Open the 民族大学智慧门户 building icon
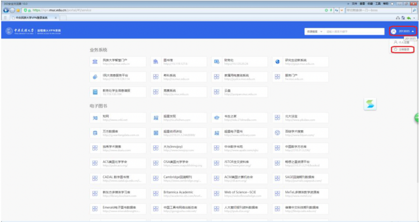This screenshot has width=419, height=222. [x=95, y=62]
